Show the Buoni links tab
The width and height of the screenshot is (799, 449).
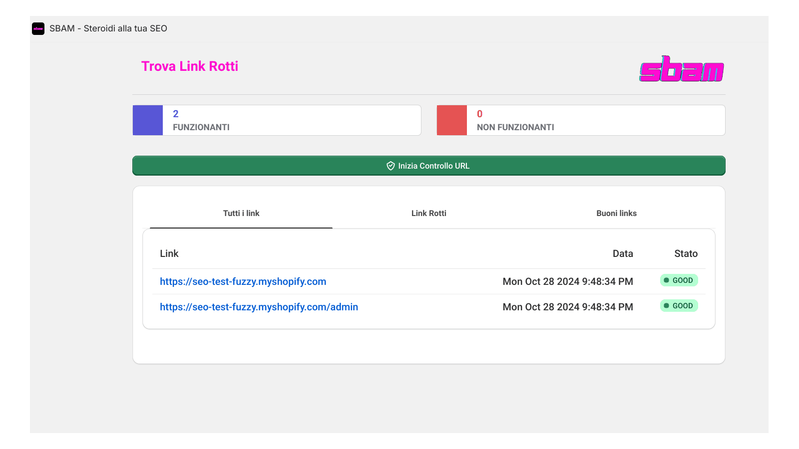pyautogui.click(x=616, y=213)
